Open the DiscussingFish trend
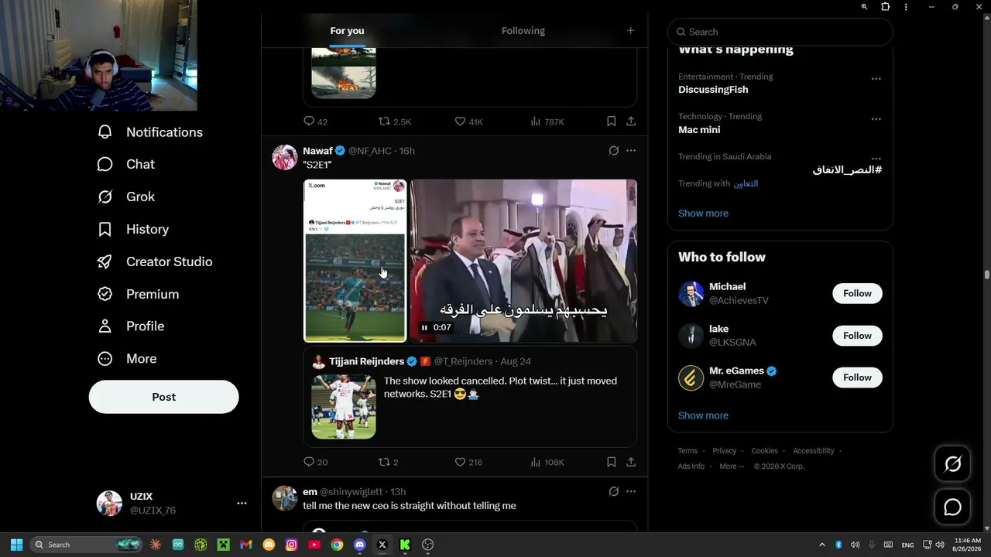This screenshot has width=991, height=557. [x=713, y=90]
